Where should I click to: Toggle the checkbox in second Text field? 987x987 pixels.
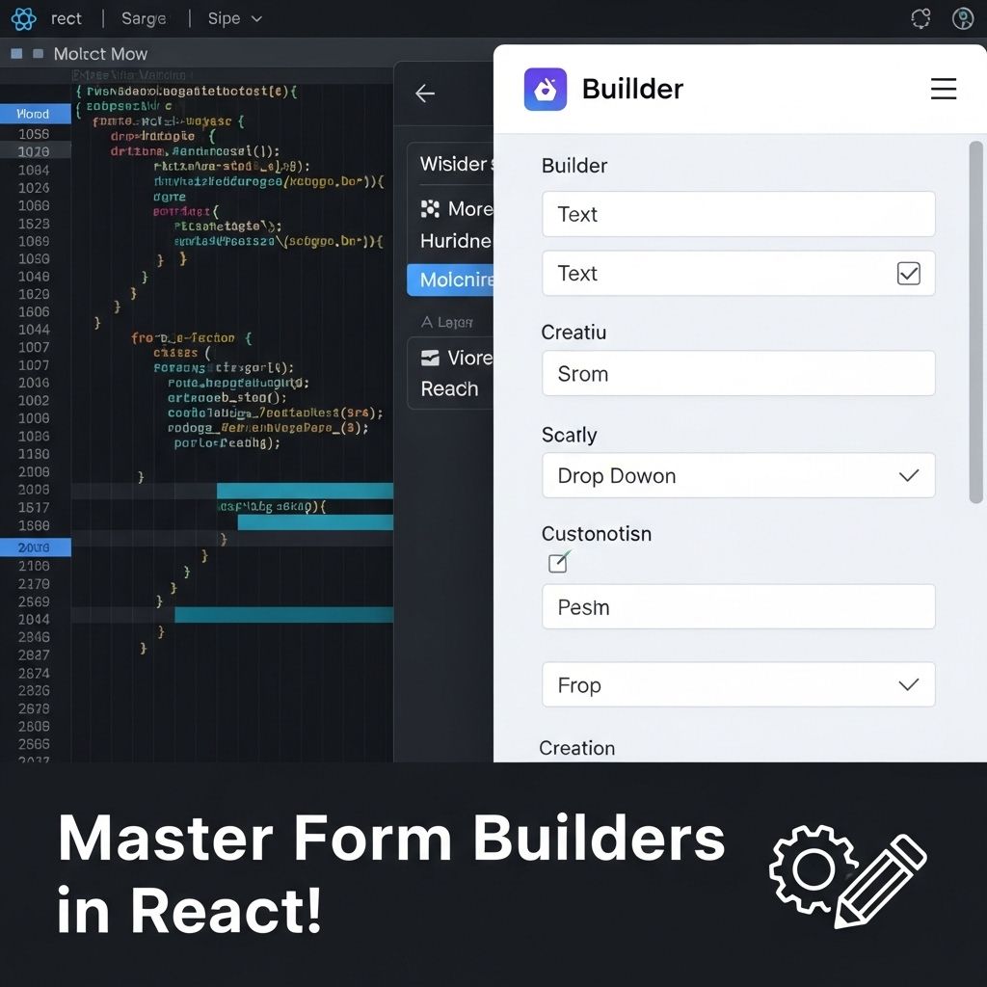point(908,274)
